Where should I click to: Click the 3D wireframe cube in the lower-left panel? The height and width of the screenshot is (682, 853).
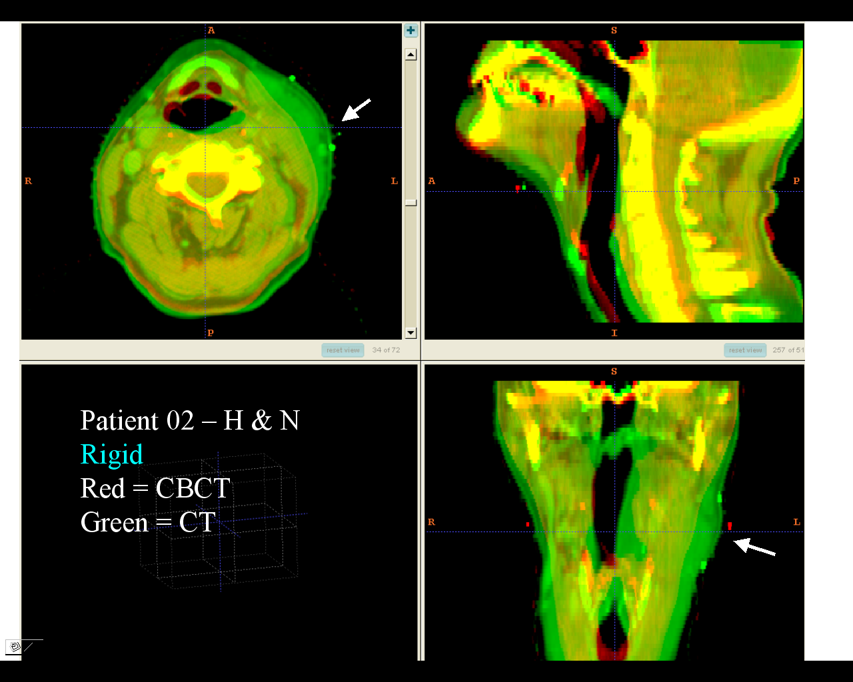220,523
